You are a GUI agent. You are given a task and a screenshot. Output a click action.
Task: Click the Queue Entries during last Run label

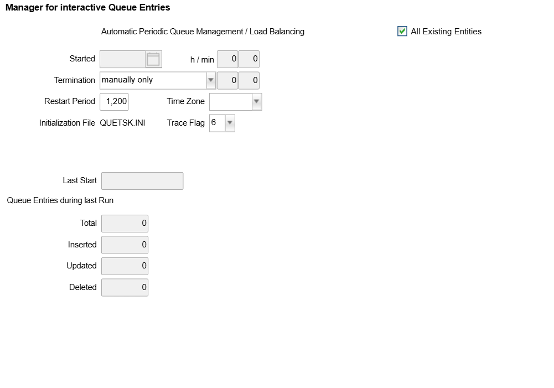click(x=60, y=200)
